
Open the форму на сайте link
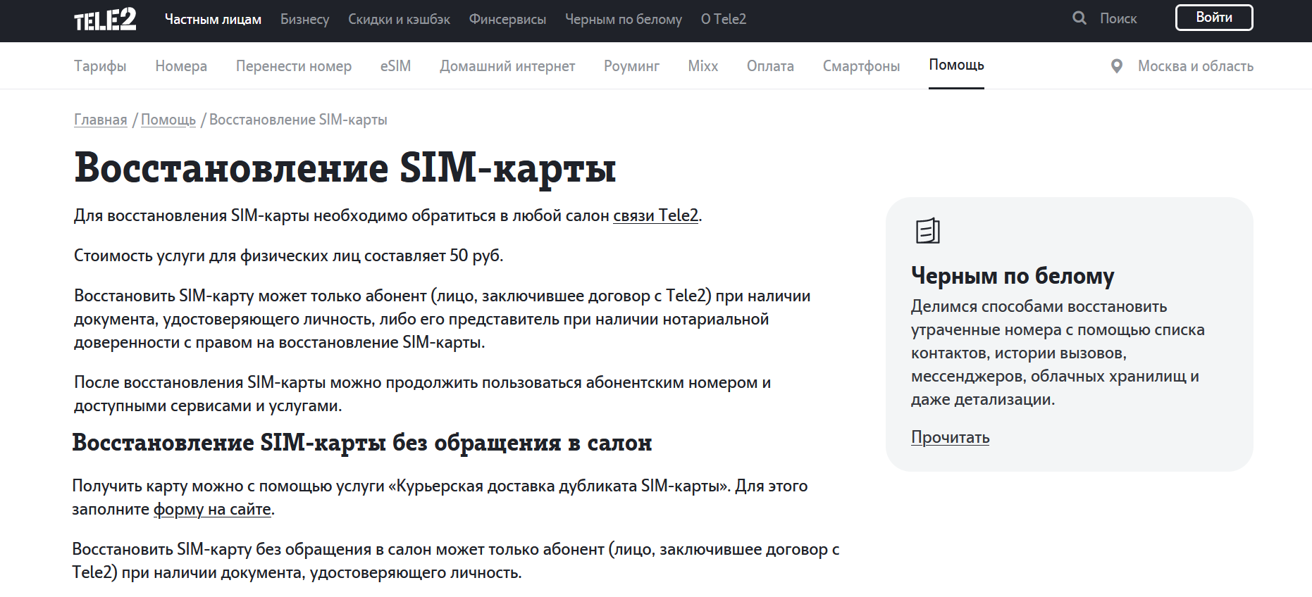coord(212,509)
